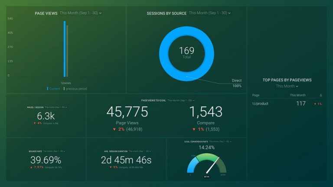This screenshot has height=187, width=333.
Task: Click the 117 pageviews value
Action: tap(301, 103)
